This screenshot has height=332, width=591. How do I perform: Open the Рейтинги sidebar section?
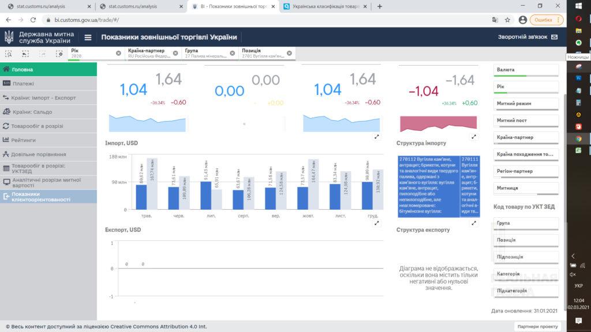click(24, 140)
